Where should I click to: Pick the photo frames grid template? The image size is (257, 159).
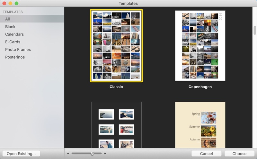[x=116, y=125]
